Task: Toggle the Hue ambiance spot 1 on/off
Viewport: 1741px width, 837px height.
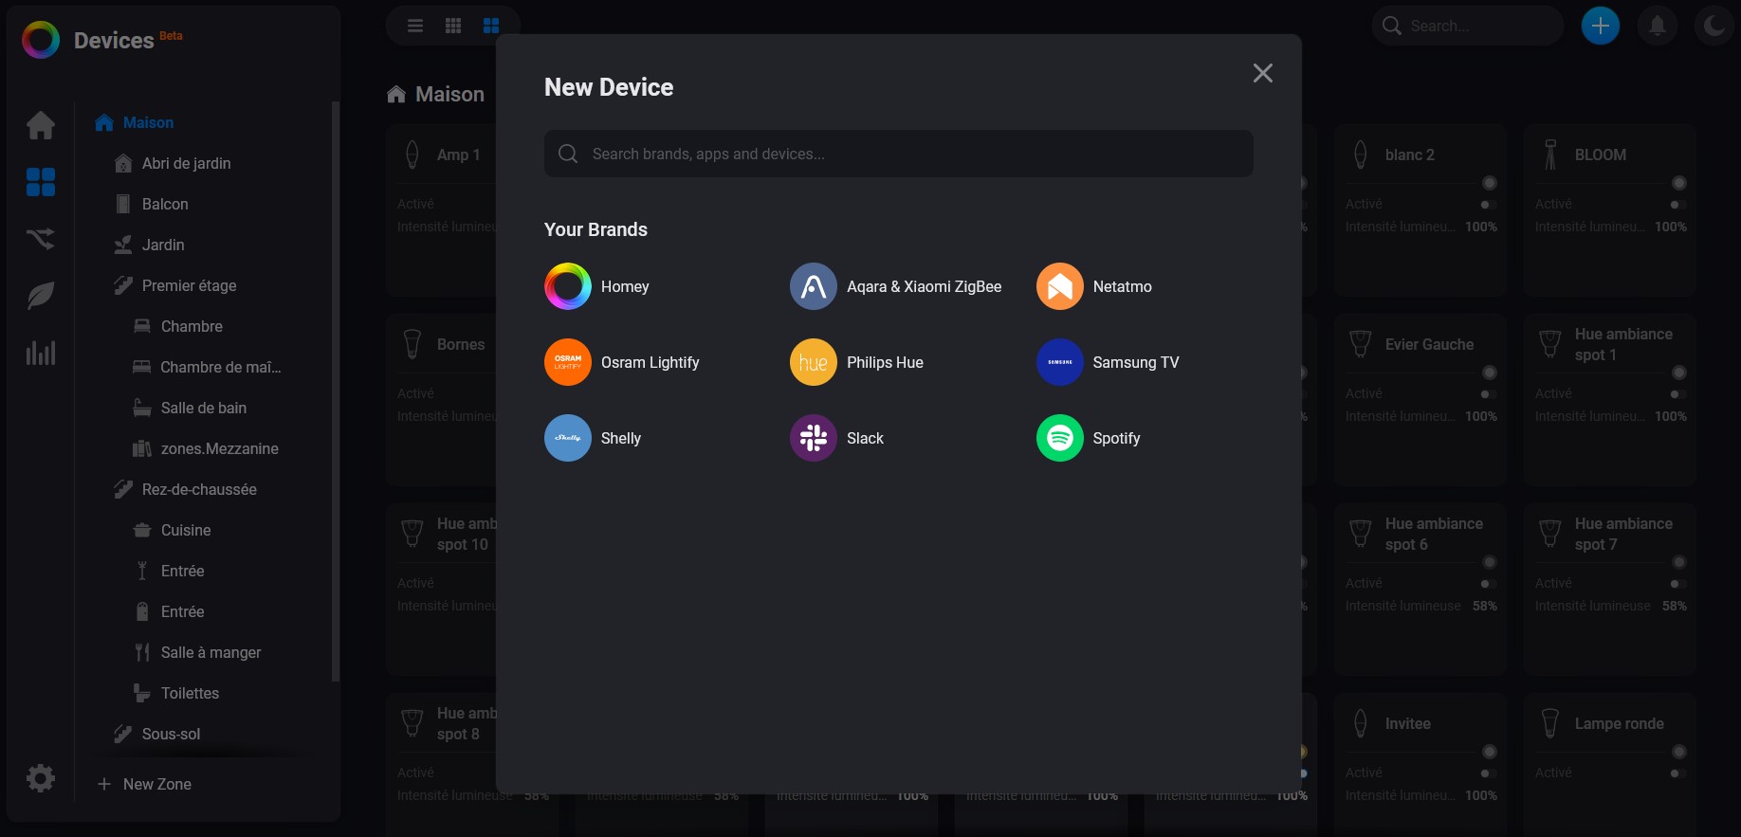Action: 1677,394
